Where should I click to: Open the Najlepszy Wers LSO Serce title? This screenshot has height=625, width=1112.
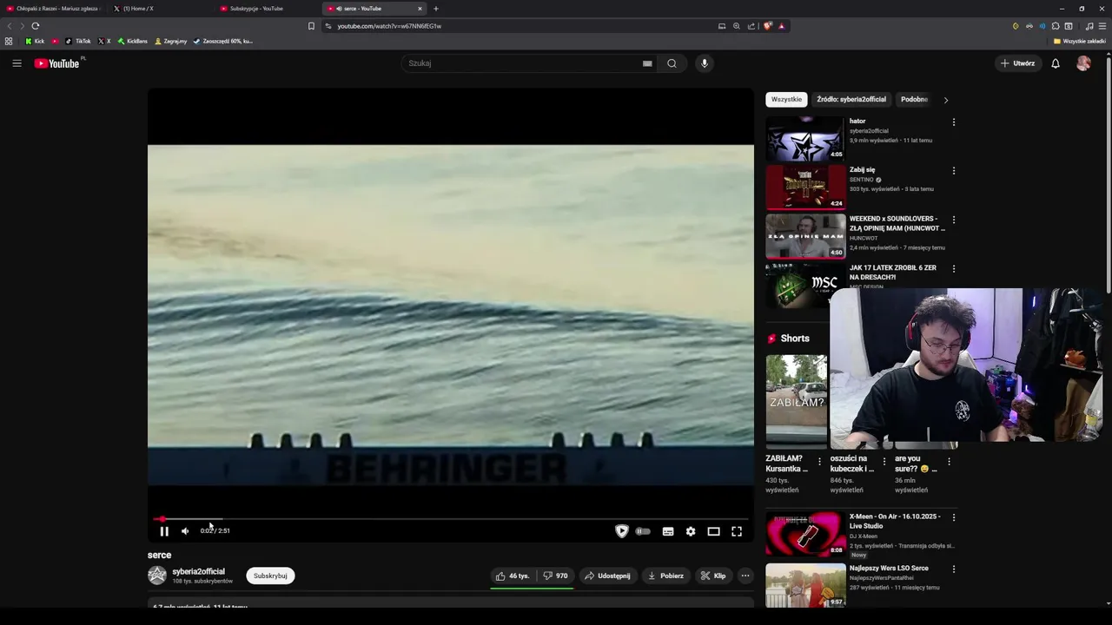(x=889, y=568)
